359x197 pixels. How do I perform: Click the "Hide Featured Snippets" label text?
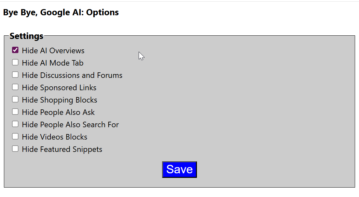(x=62, y=149)
